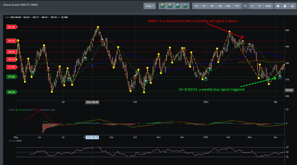This screenshot has width=297, height=165.
Task: Click the 160 price axis label
Action: (x=287, y=96)
